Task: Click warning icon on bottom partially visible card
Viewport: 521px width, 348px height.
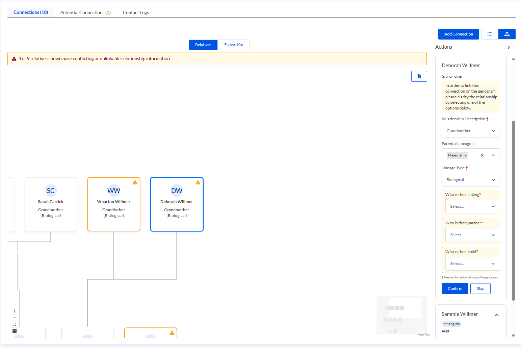Action: 172,333
